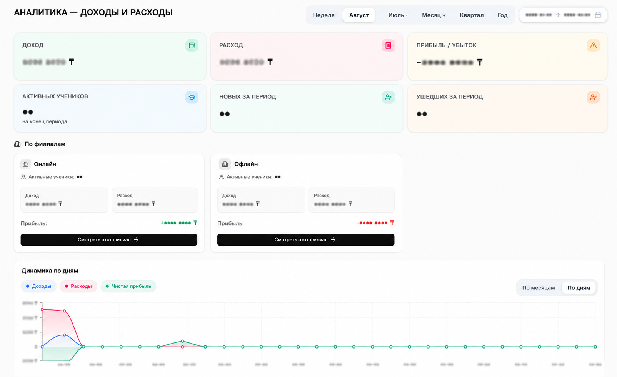Toggle the Расходы series in the chart legend
Image resolution: width=617 pixels, height=377 pixels.
tap(78, 286)
